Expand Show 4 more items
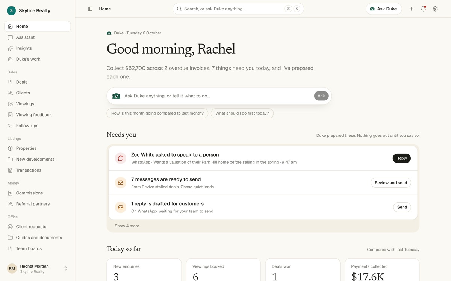Image resolution: width=451 pixels, height=281 pixels. 127,226
